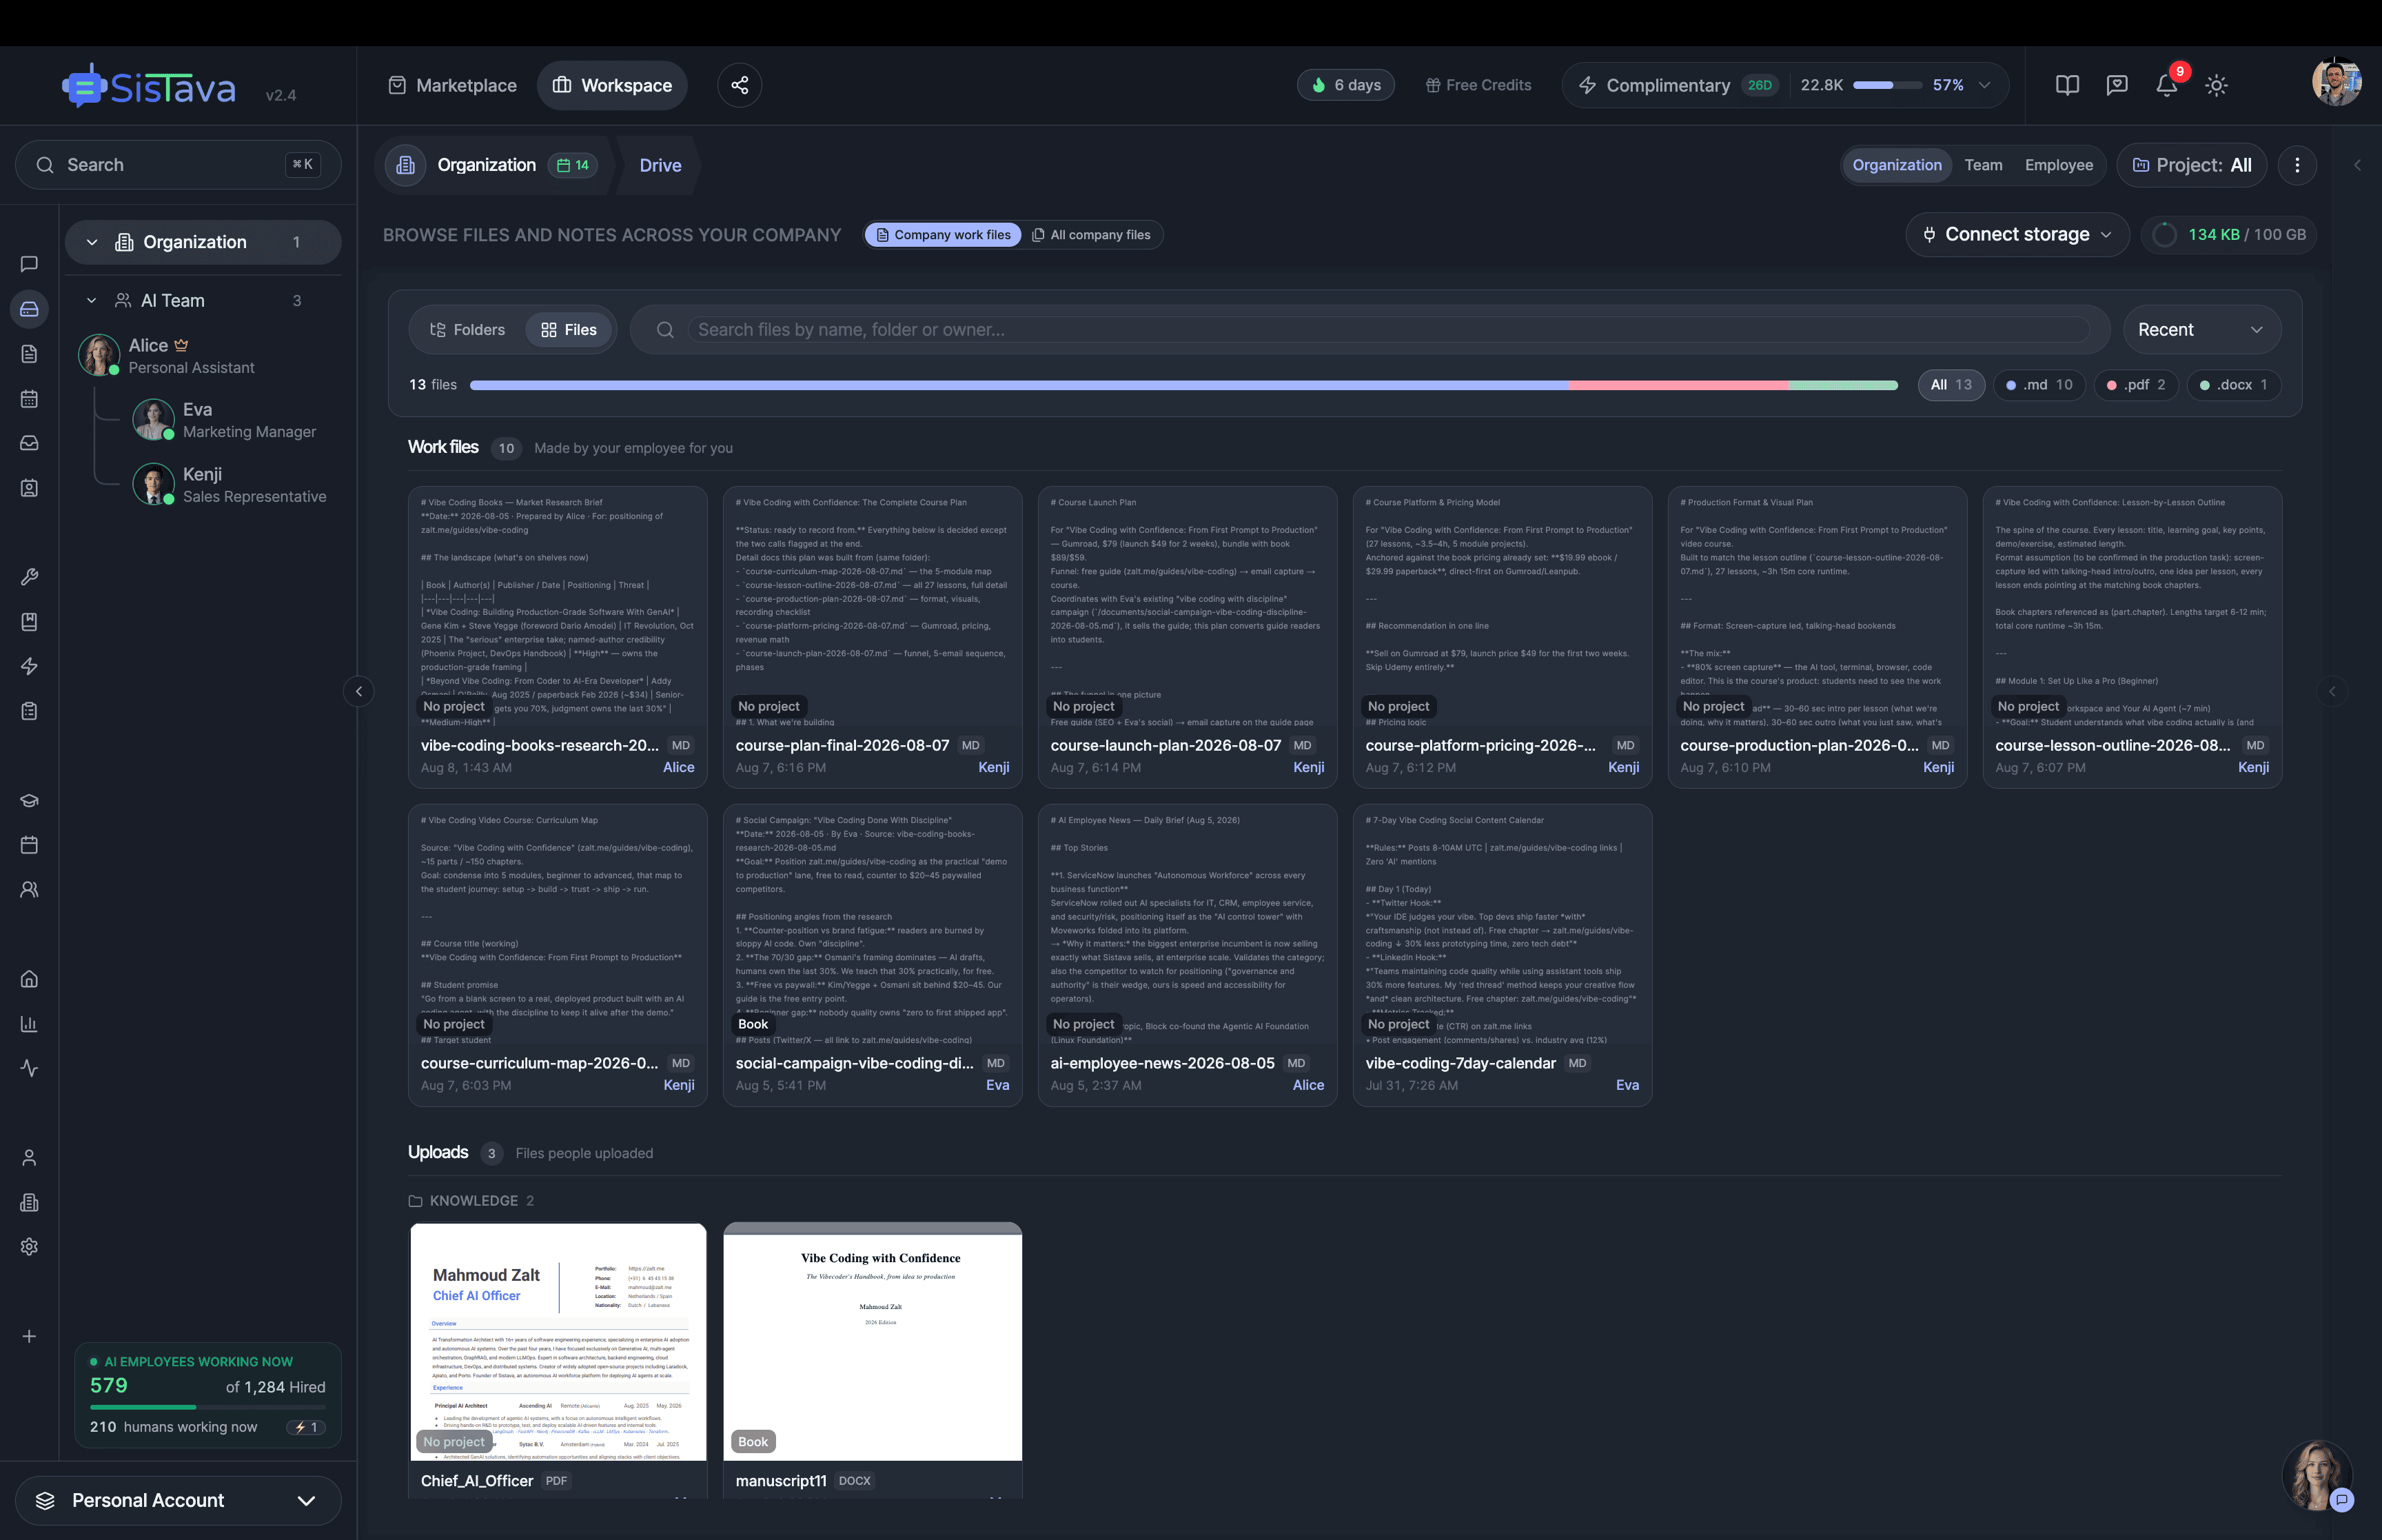Open the Project: All dropdown
Viewport: 2382px width, 1540px height.
(2192, 165)
